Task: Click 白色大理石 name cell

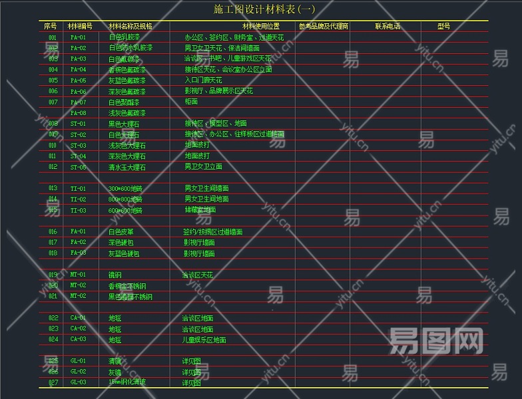Action: click(x=124, y=134)
